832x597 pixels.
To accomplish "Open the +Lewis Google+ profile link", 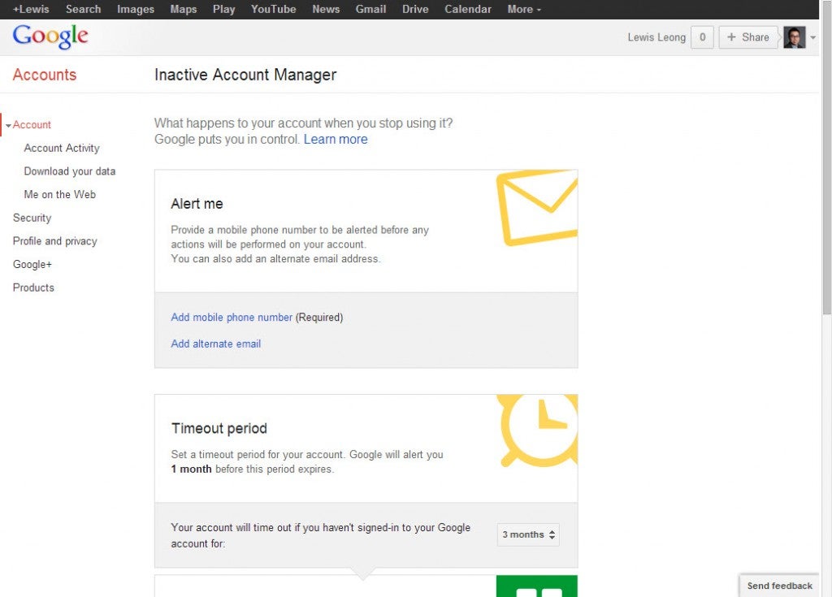I will (31, 9).
